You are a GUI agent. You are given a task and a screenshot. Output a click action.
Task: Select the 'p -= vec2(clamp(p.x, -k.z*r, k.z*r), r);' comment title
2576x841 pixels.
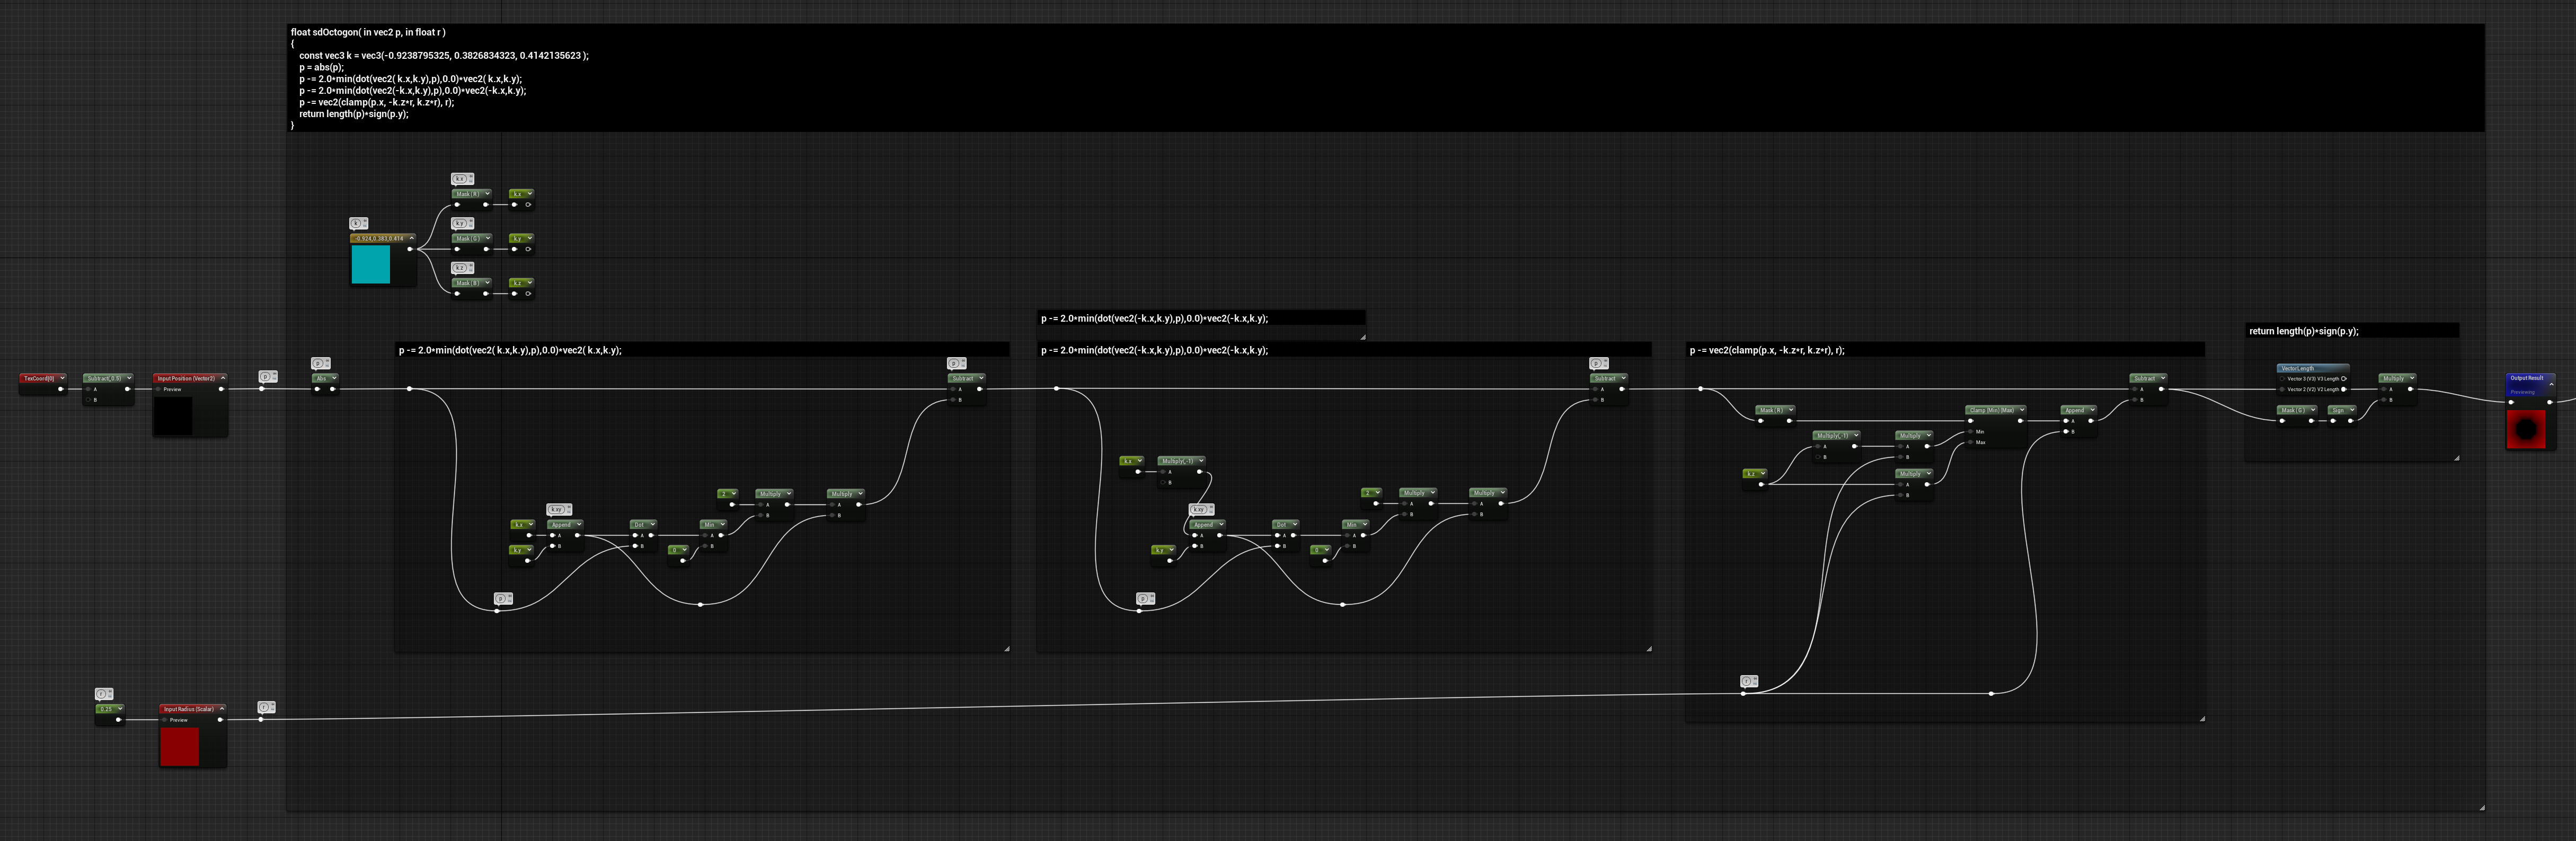pos(1767,350)
